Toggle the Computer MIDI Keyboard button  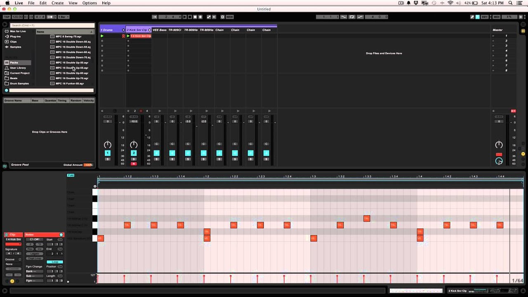click(x=478, y=17)
